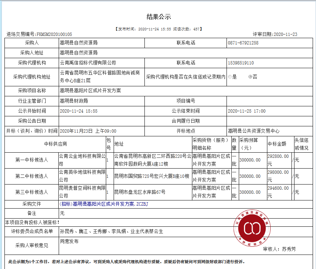Click the red round certification seal
This screenshot has height=269, width=316.
pos(252,228)
